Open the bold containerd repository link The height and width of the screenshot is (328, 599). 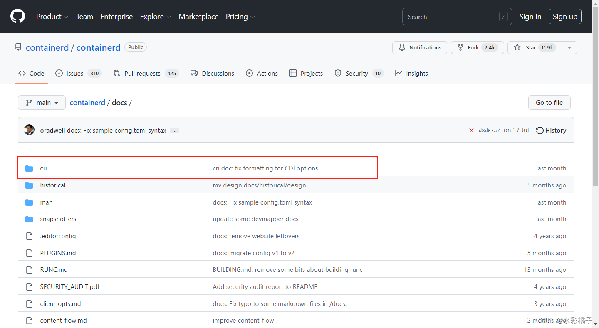pyautogui.click(x=99, y=47)
